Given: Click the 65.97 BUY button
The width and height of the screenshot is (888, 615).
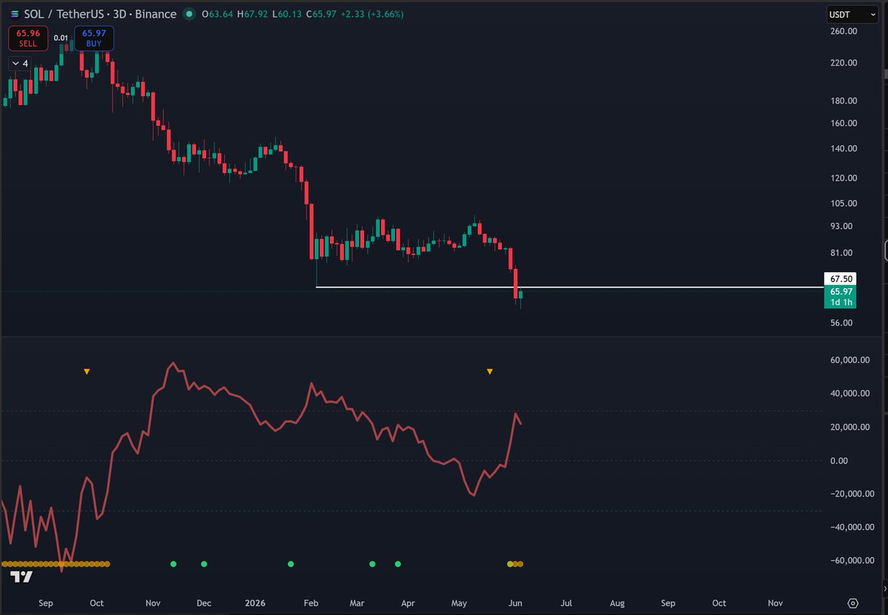Looking at the screenshot, I should coord(93,38).
